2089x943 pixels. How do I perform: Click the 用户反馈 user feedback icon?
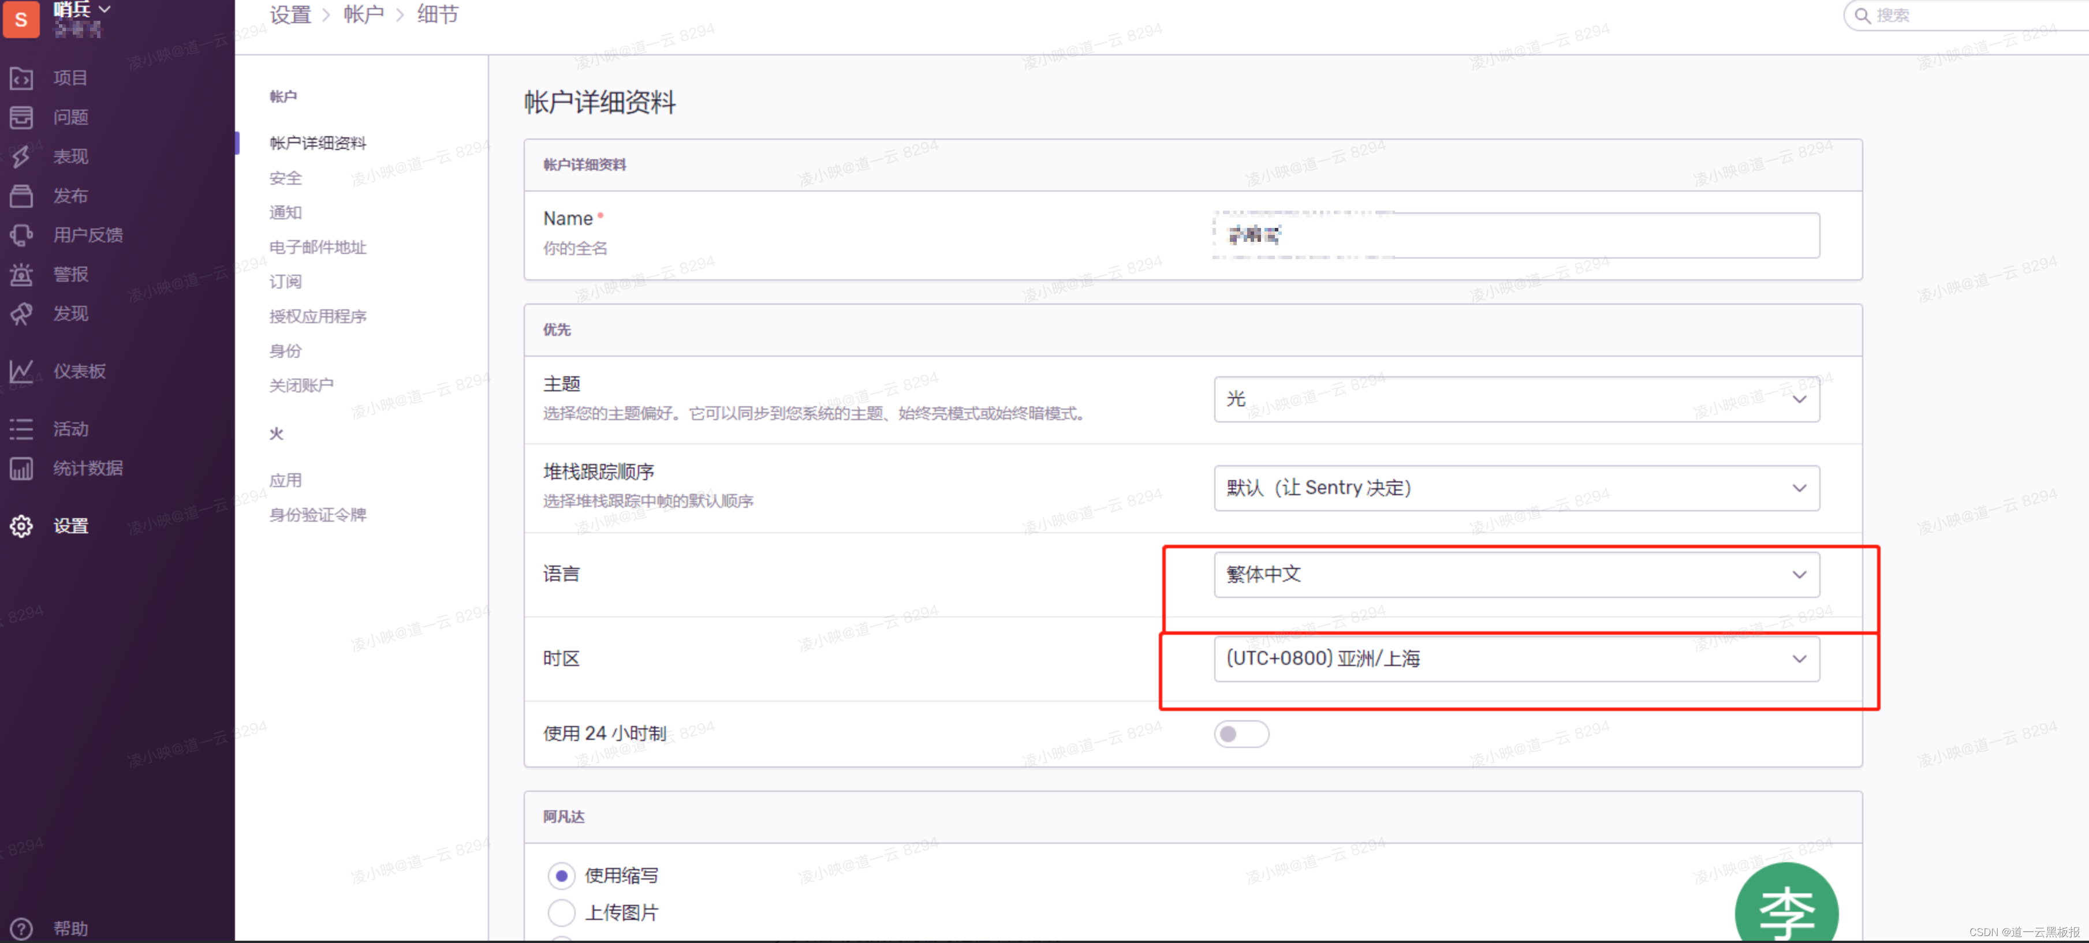21,235
